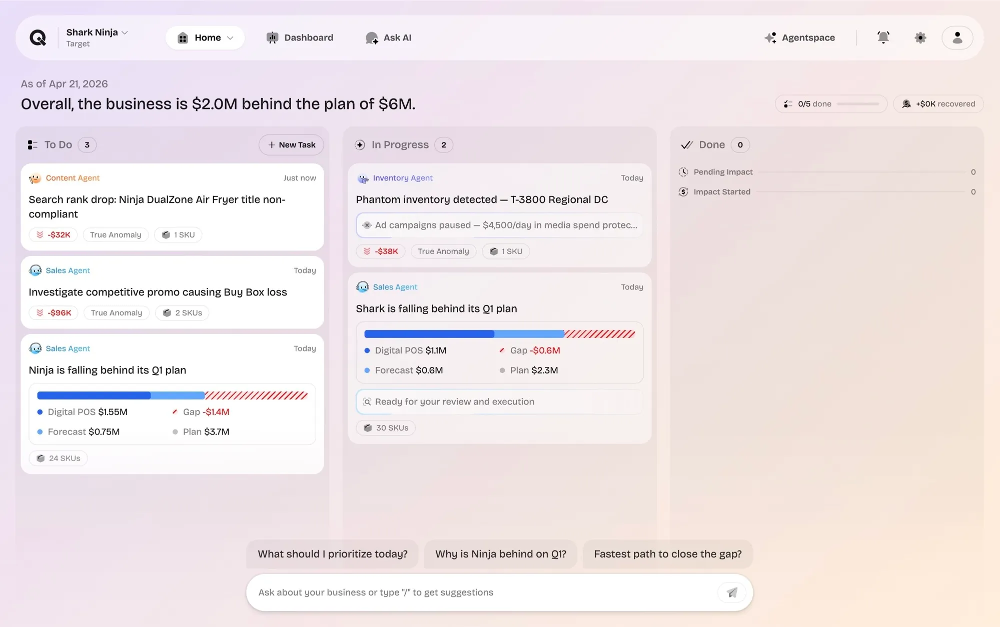The image size is (1000, 627).
Task: Click the Done checkmark icon
Action: coord(687,145)
